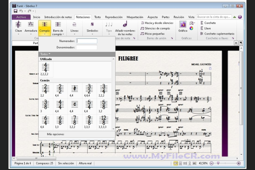Switch to the Maquetación tab
Image resolution: width=255 pixels, height=170 pixels.
pyautogui.click(x=135, y=17)
